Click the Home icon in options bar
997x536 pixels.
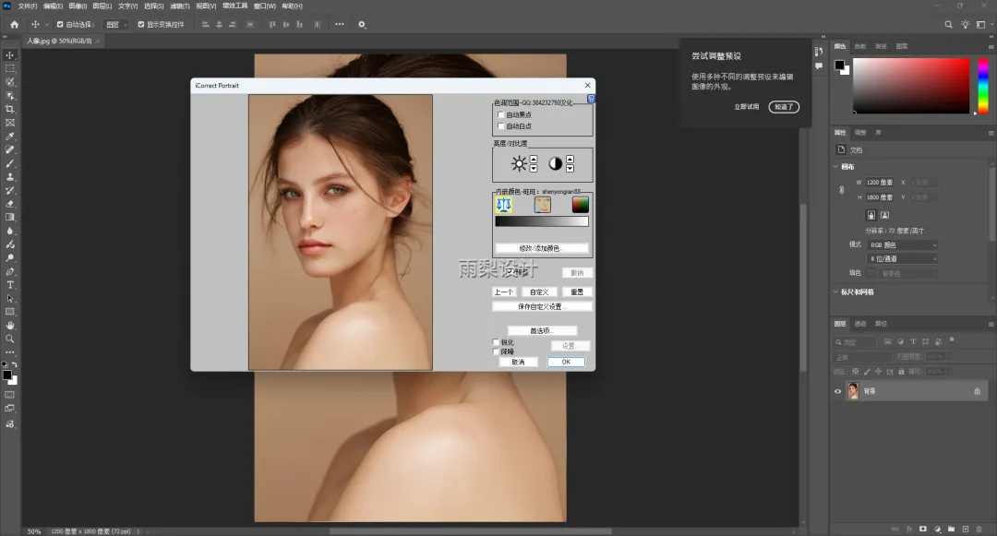point(14,24)
